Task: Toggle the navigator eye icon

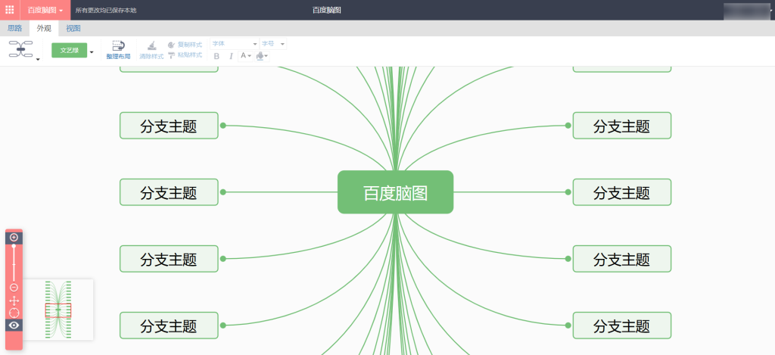Action: click(x=14, y=325)
